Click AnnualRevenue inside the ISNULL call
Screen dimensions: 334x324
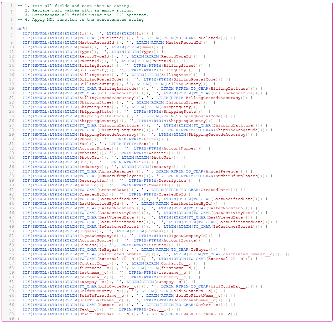coord(115,171)
